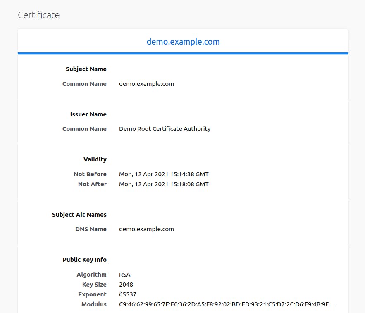Click the 65537 exponent value
365x313 pixels.
pyautogui.click(x=127, y=294)
